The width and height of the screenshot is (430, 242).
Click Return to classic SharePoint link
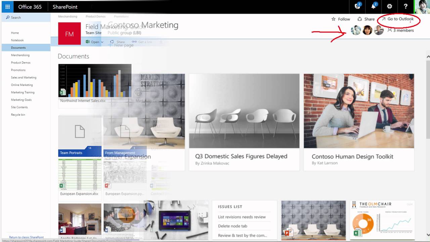(27, 237)
